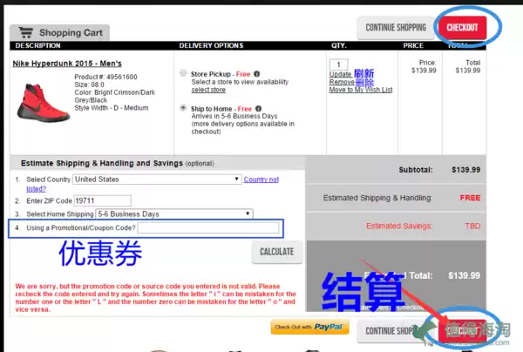Click the quantity input field

(x=338, y=64)
